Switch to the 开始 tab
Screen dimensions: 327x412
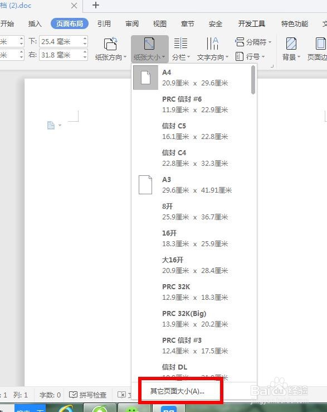[7, 24]
